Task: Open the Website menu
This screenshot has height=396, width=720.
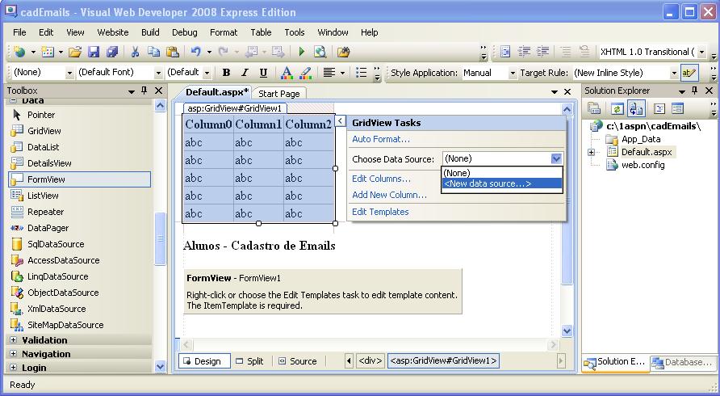Action: pos(113,32)
